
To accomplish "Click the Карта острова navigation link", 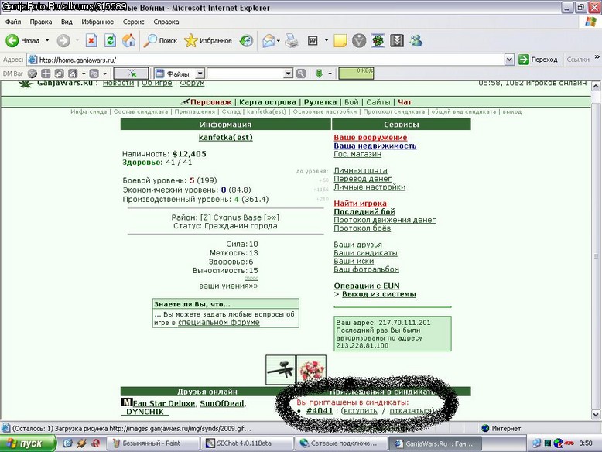I will tap(268, 102).
